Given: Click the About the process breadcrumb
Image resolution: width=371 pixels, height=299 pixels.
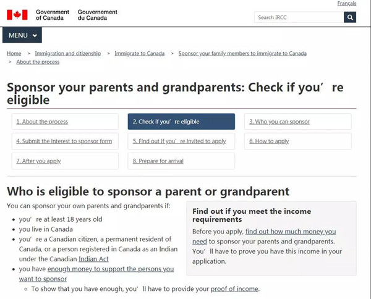Looking at the screenshot, I should (38, 62).
